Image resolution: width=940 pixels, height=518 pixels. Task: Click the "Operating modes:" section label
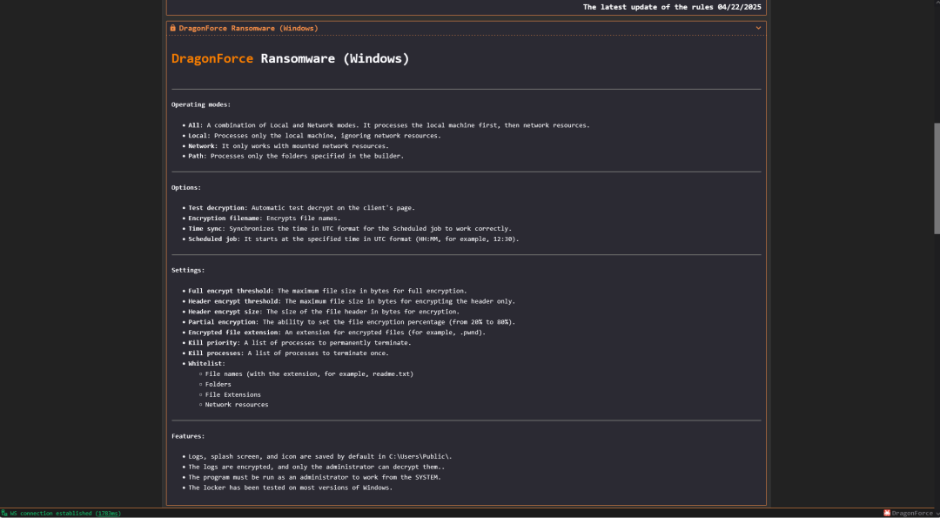201,104
